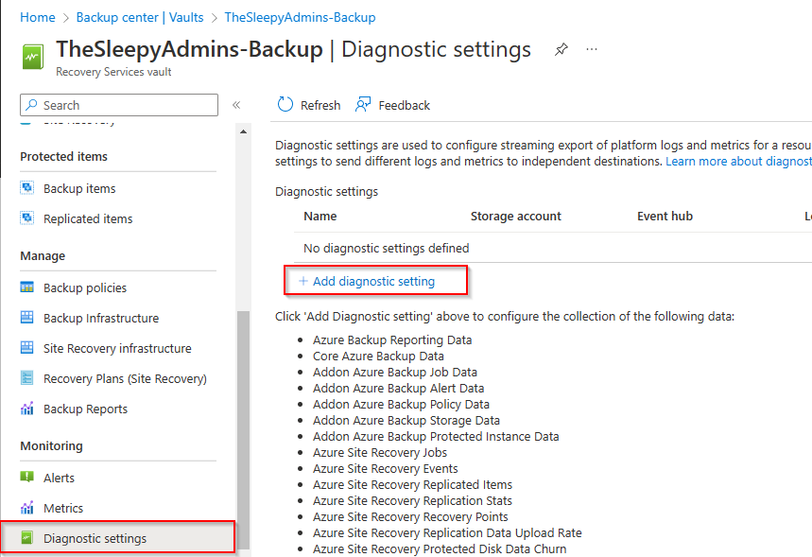Image resolution: width=812 pixels, height=557 pixels.
Task: Click the Backup policies icon
Action: 28,287
